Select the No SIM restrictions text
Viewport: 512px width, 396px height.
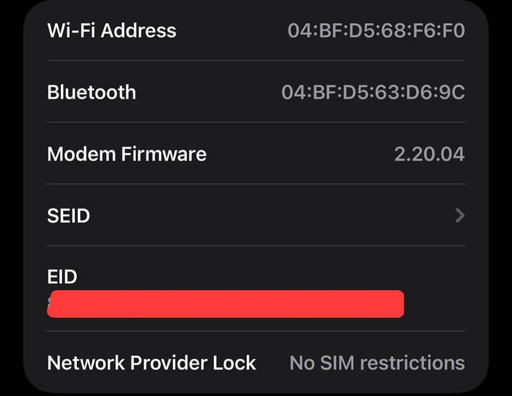tap(377, 363)
